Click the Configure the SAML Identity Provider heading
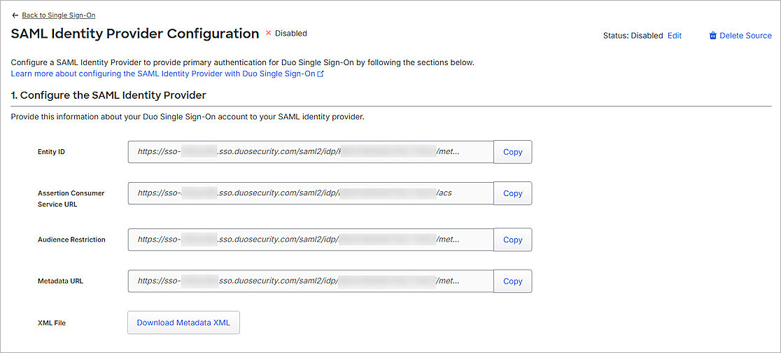 tap(108, 95)
